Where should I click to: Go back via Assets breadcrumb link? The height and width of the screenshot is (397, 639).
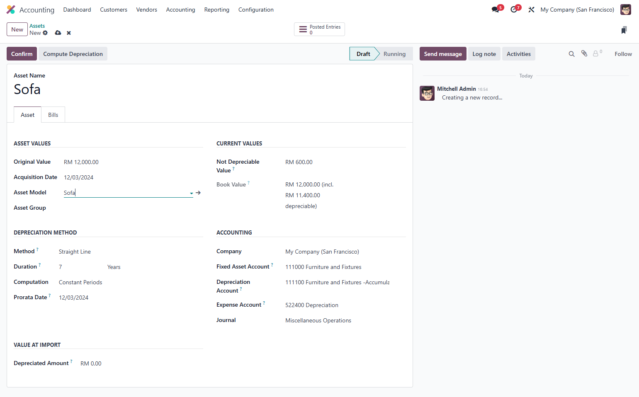(x=37, y=26)
